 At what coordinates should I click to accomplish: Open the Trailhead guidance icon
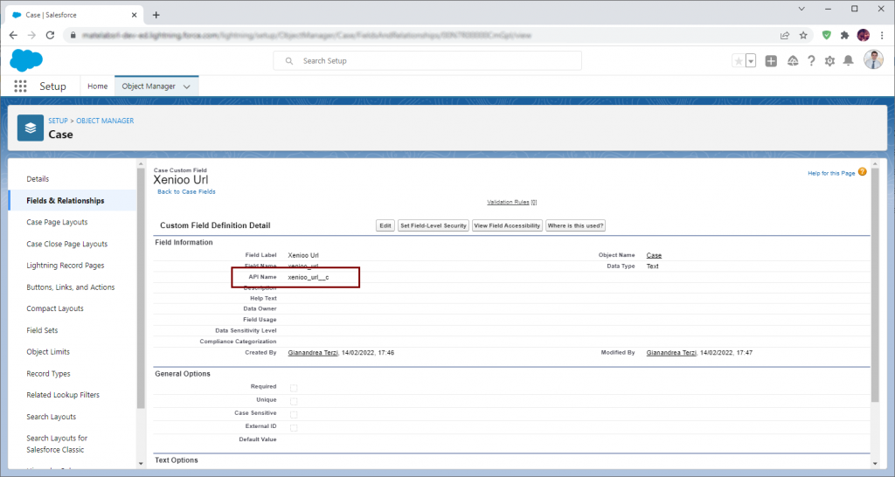pos(792,60)
